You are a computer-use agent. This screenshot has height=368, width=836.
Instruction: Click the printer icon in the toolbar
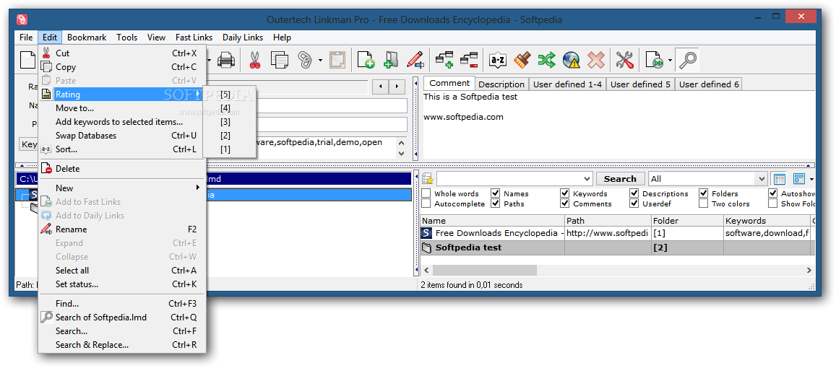226,60
